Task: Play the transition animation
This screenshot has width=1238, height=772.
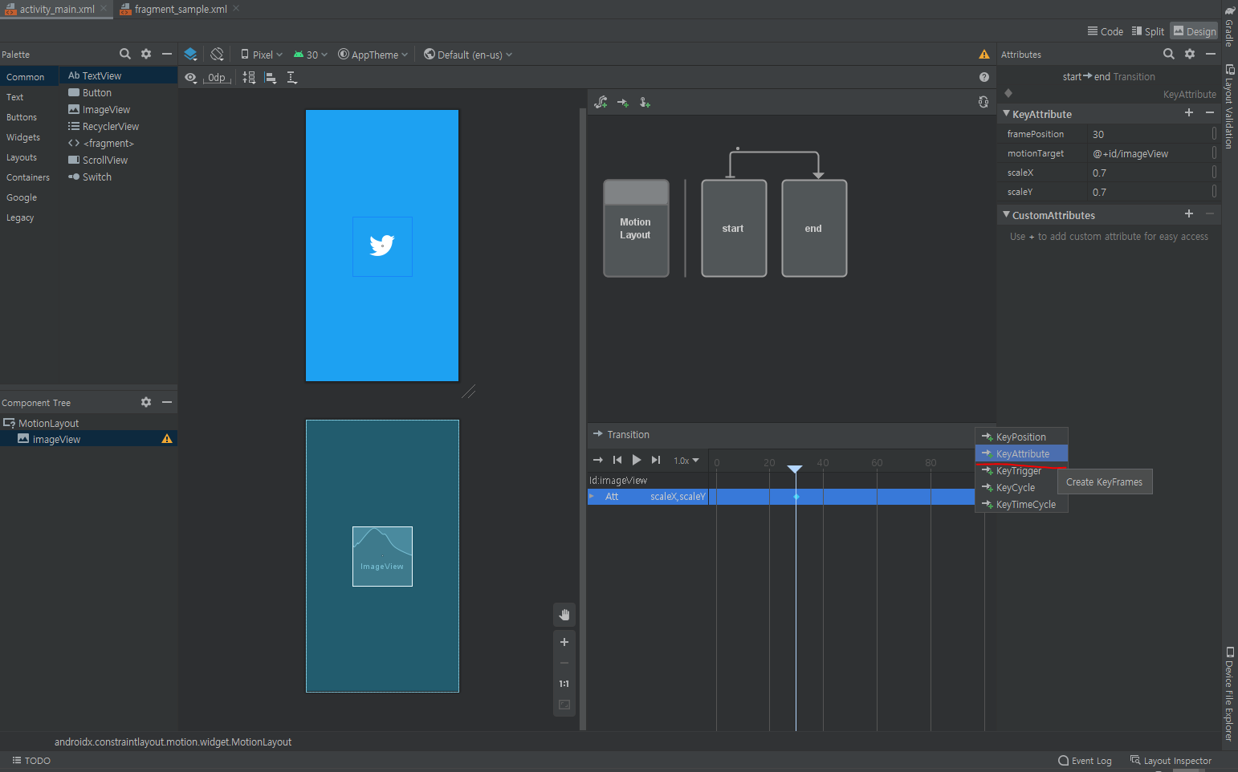Action: point(637,460)
